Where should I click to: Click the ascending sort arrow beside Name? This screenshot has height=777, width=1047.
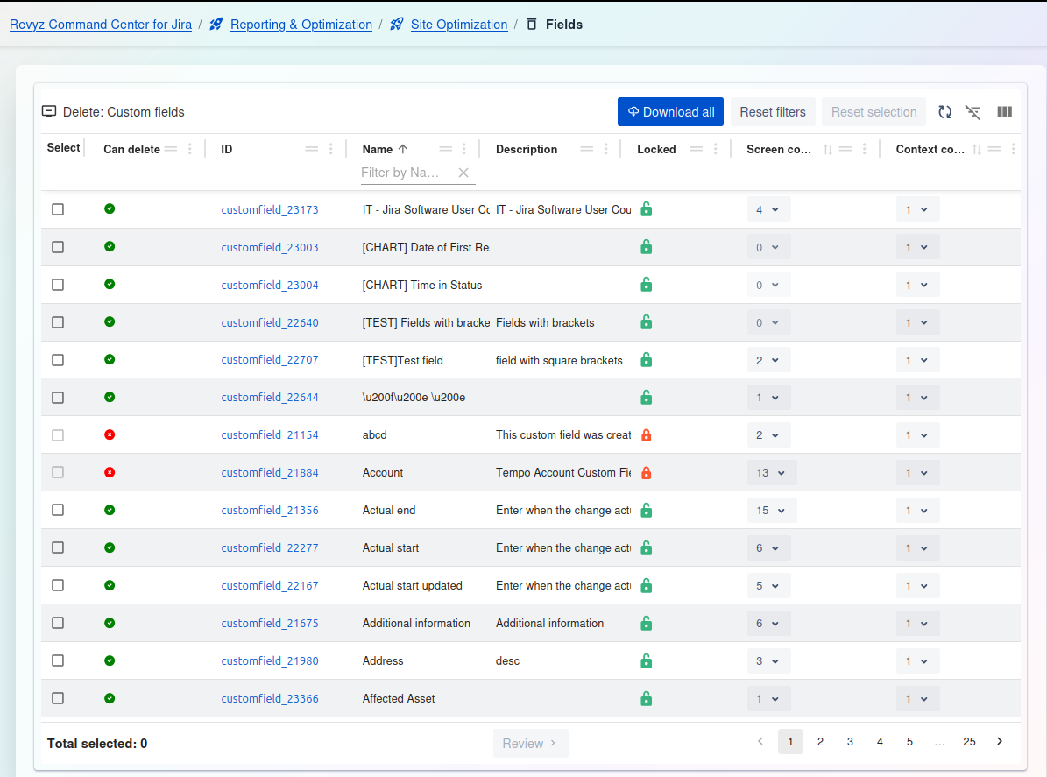[403, 149]
